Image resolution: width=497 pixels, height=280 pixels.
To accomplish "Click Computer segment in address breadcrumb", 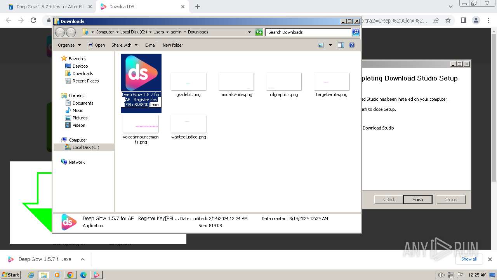I will click(105, 32).
